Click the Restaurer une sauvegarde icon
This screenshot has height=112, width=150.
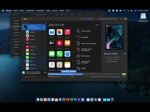coord(78,44)
